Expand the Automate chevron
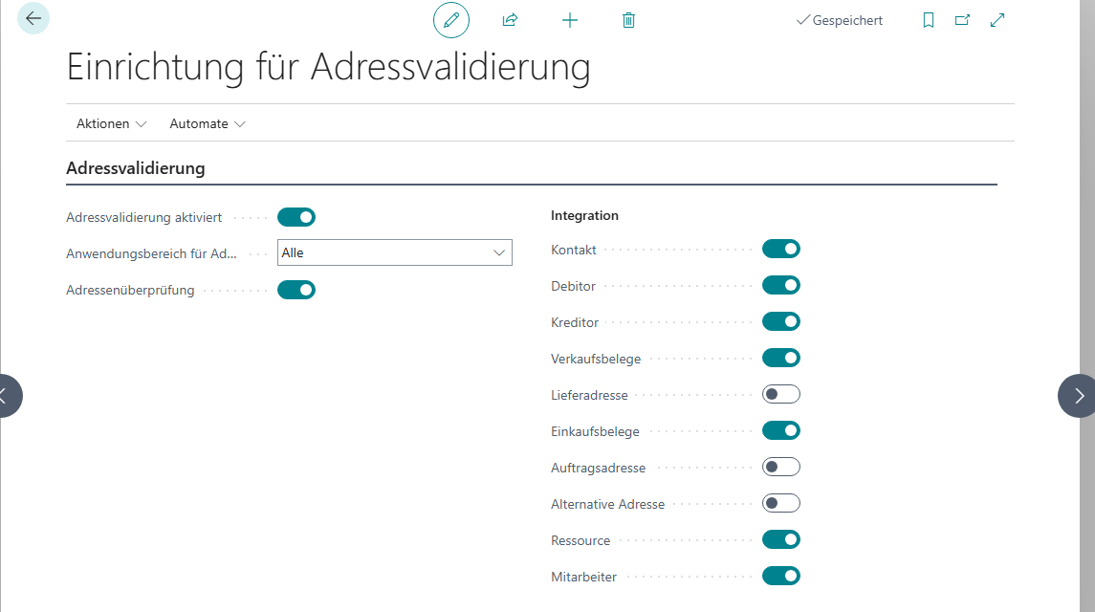Viewport: 1095px width, 612px height. click(240, 124)
